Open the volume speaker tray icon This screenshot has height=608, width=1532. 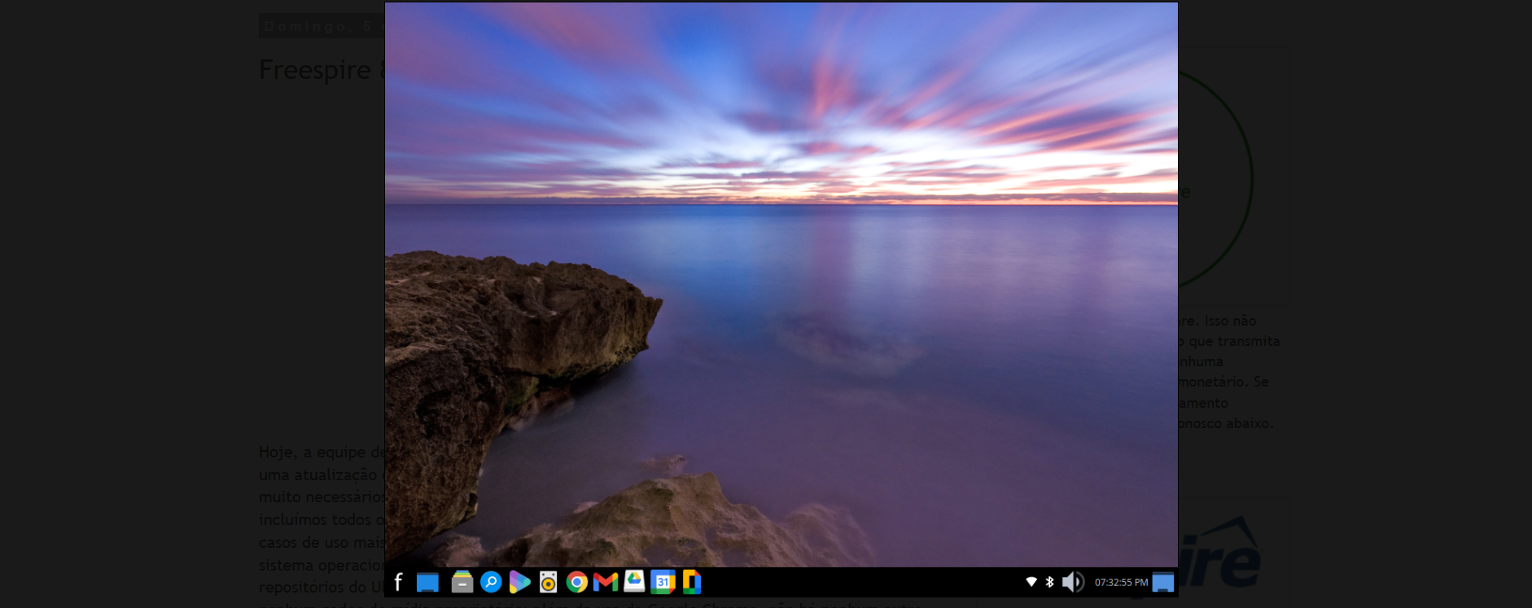(1073, 582)
